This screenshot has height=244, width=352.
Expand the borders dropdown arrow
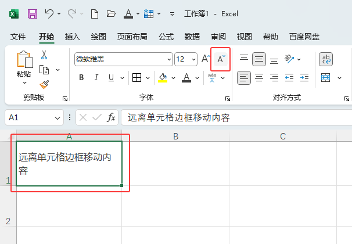pyautogui.click(x=148, y=78)
